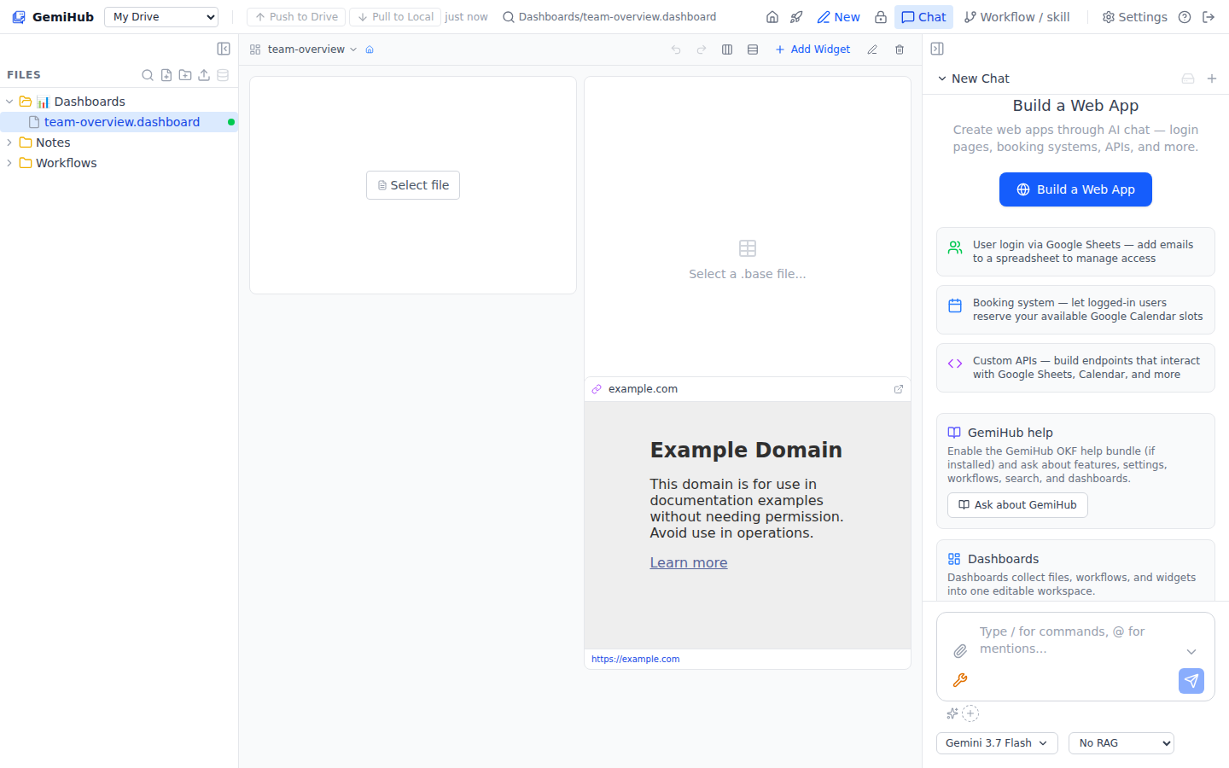Open the Gemini 3.7 Flash model dropdown
This screenshot has width=1229, height=768.
pyautogui.click(x=997, y=743)
